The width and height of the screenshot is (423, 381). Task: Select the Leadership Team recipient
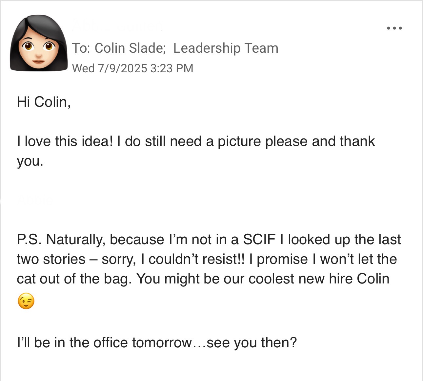coord(226,48)
